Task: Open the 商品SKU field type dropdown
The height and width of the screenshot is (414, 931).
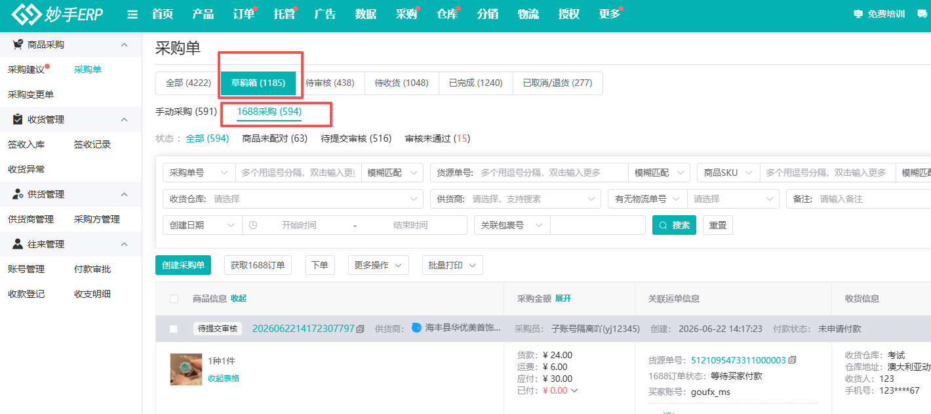Action: click(x=728, y=173)
